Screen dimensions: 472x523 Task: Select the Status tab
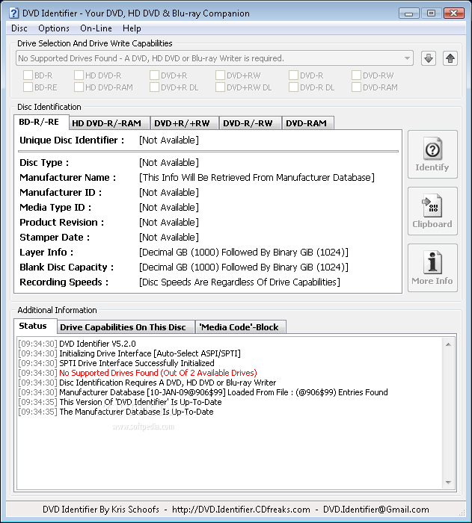[x=35, y=326]
